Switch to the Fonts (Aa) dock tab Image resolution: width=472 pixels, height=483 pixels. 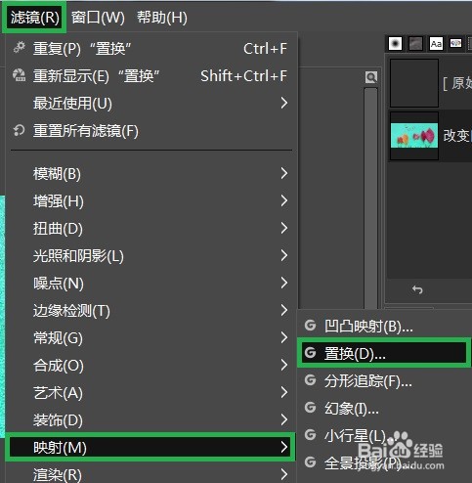[436, 43]
